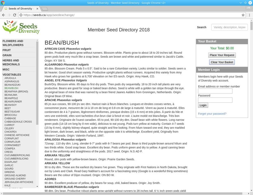253x195 pixels.
Task: Click the ANGEL EYE variety heading
Action: pyautogui.click(x=66, y=80)
